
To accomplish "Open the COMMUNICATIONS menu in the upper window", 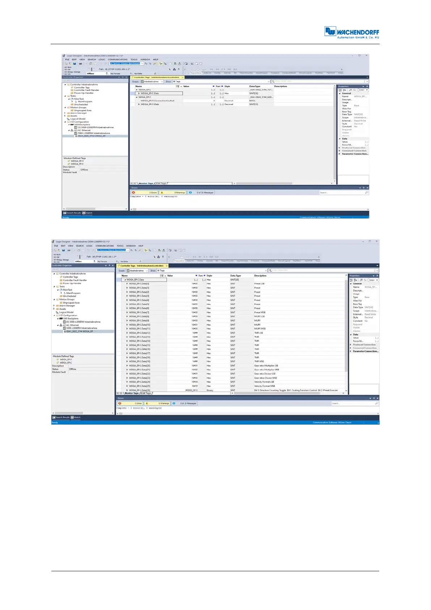I will [118, 59].
